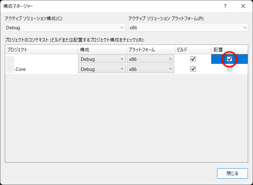Viewport: 253px width, 185px height.
Task: Uncheck the first project's ビルド checkbox
Action: 193,59
